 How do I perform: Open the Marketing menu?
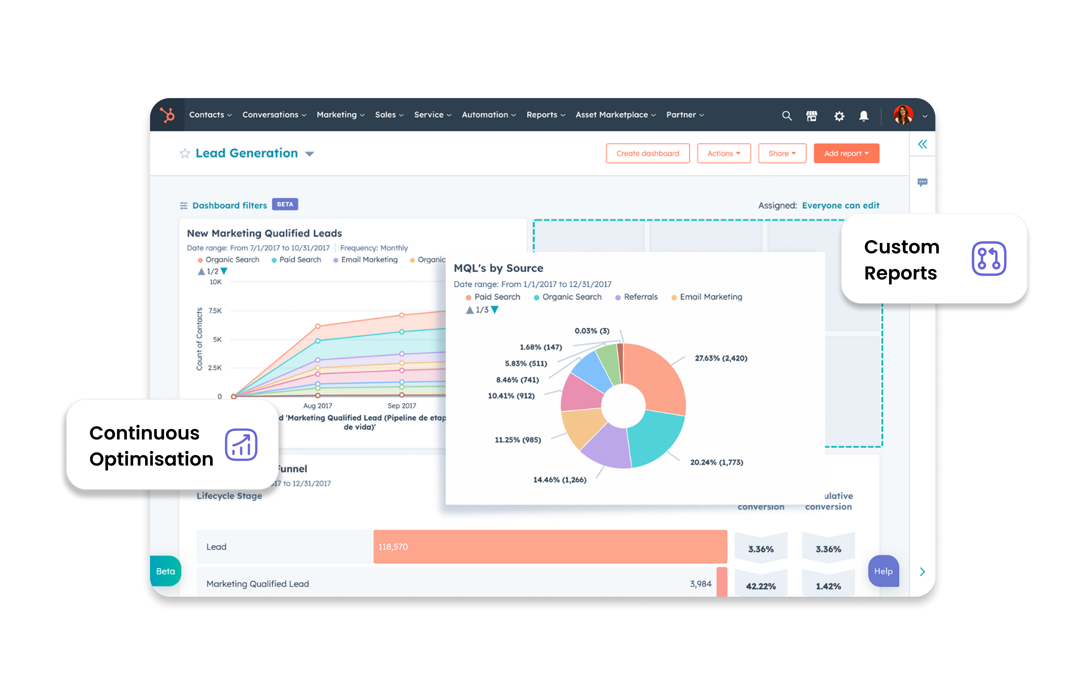coord(340,115)
